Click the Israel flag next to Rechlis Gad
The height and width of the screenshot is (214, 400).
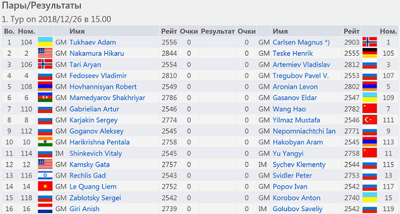pyautogui.click(x=45, y=175)
